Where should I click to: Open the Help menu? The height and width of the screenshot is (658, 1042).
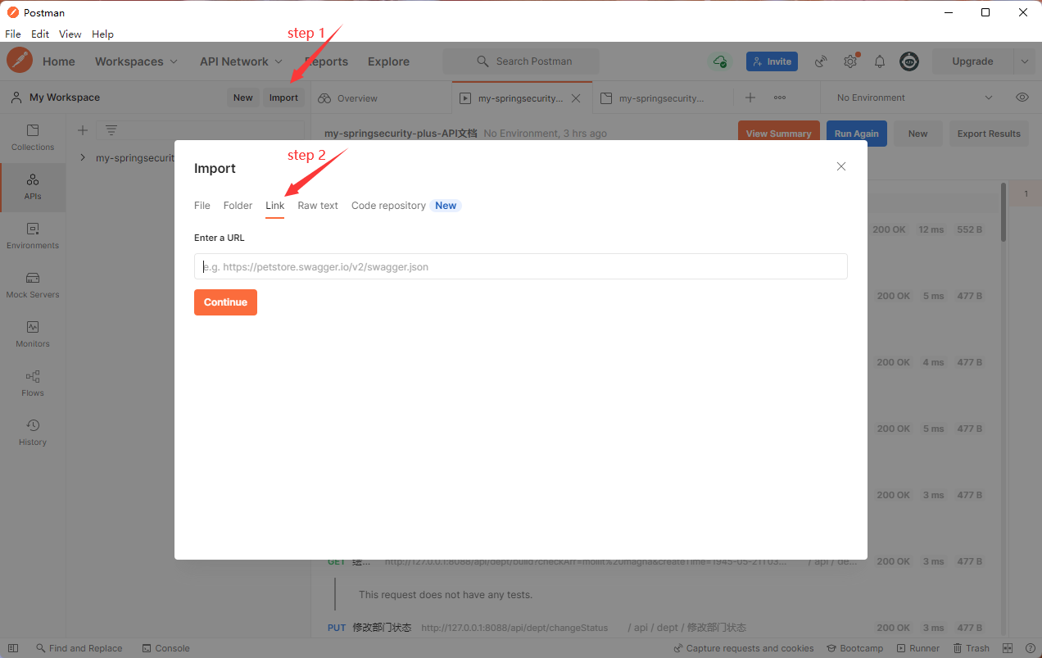pyautogui.click(x=102, y=34)
